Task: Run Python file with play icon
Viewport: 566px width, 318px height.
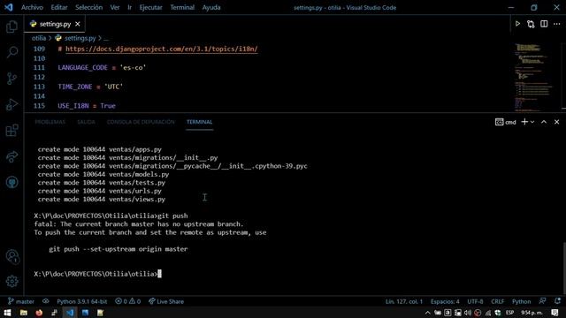Action: [517, 24]
